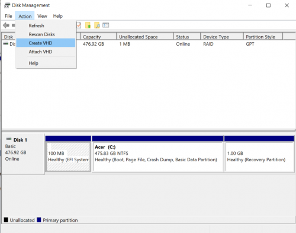Image resolution: width=296 pixels, height=233 pixels.
Task: Click the 1 MB unallocated space value
Action: coord(124,44)
